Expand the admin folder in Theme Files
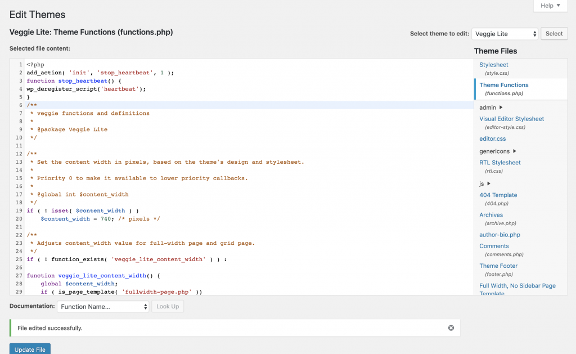Screen dimensions: 576x354 [488, 107]
